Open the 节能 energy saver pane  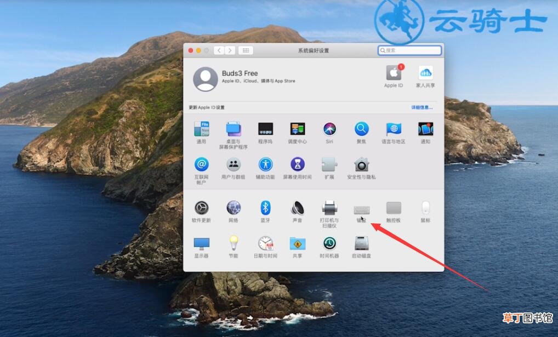click(x=234, y=247)
